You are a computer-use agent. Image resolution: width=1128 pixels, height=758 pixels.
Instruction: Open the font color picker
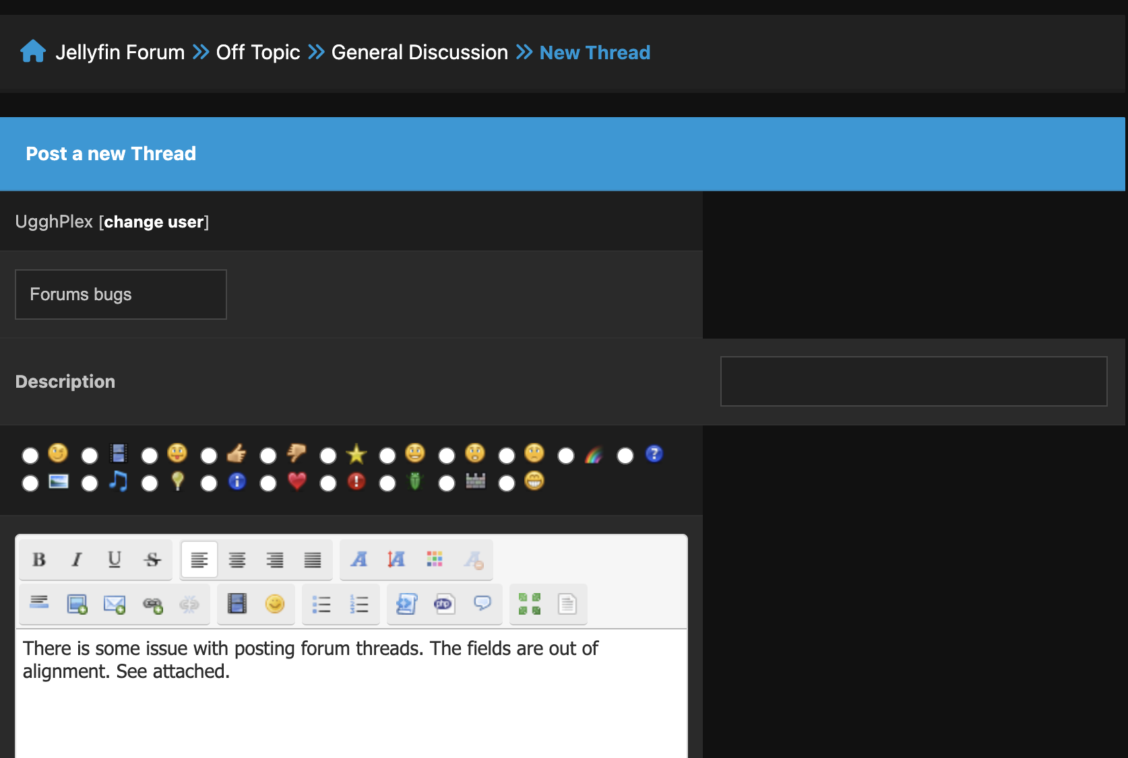[435, 559]
